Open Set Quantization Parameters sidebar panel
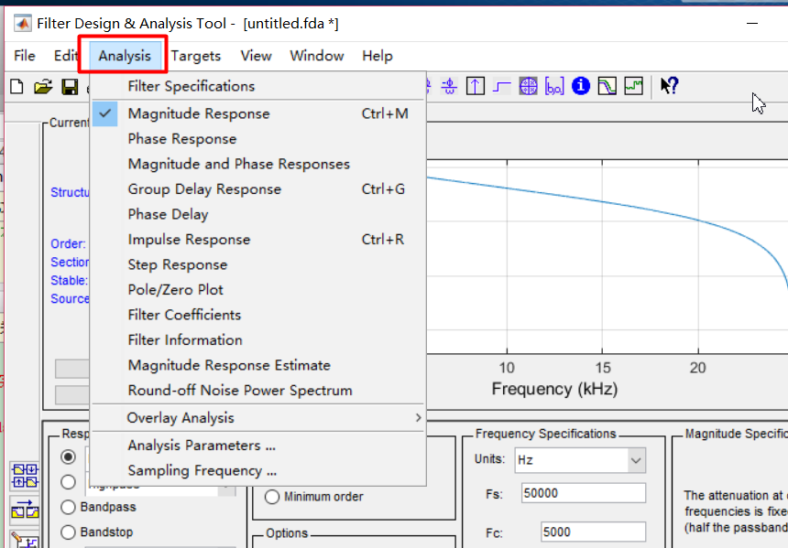The height and width of the screenshot is (548, 788). [x=25, y=540]
